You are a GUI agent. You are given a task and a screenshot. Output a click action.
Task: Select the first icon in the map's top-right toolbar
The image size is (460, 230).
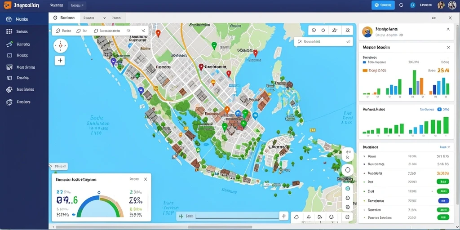(314, 30)
